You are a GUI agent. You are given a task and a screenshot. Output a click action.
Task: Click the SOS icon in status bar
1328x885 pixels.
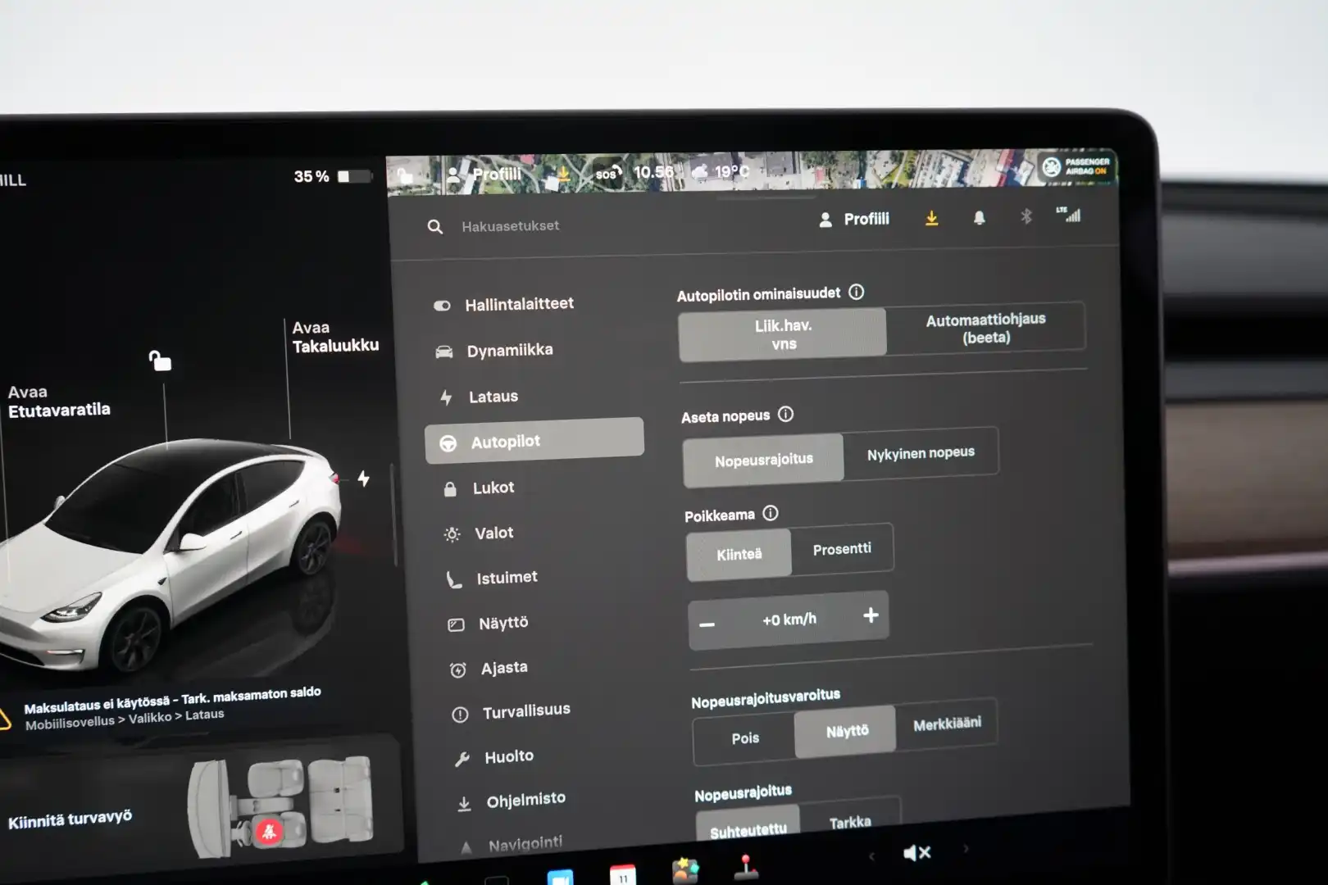pos(608,173)
